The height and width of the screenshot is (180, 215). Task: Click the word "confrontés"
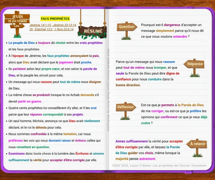tap(39, 134)
